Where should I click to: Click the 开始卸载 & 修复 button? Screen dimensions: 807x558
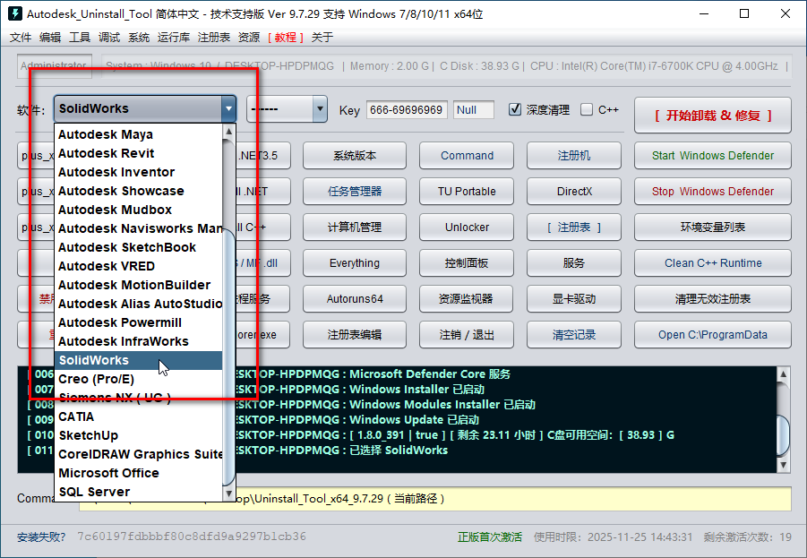point(713,116)
